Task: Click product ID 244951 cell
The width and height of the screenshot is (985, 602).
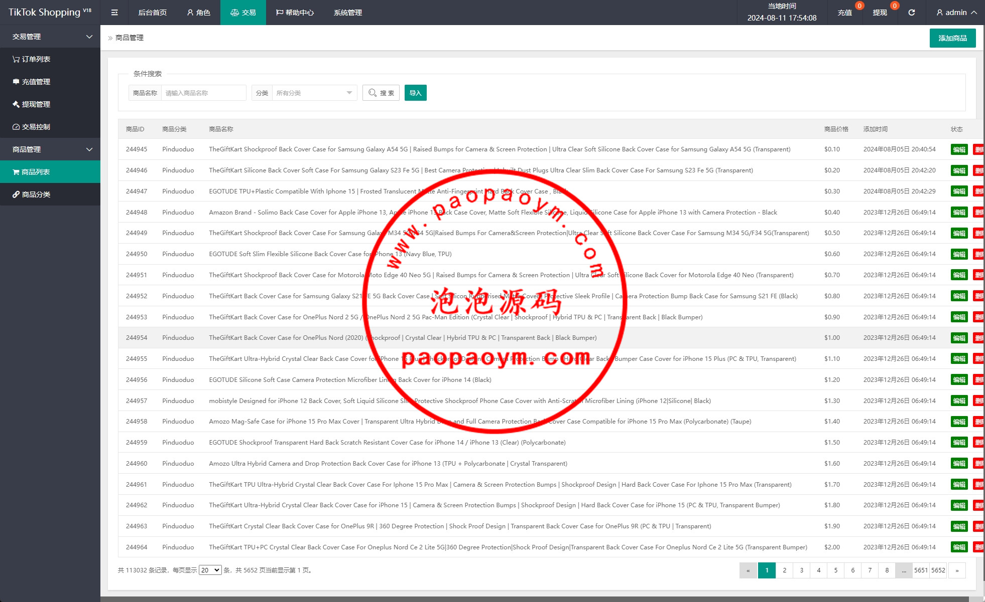Action: pyautogui.click(x=137, y=275)
